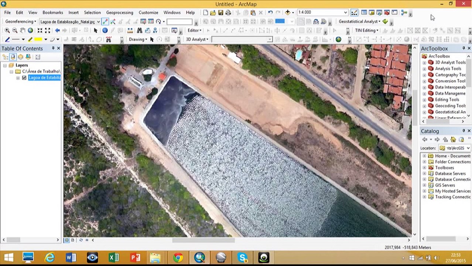Open the Catalog Location dropdown

(468, 148)
